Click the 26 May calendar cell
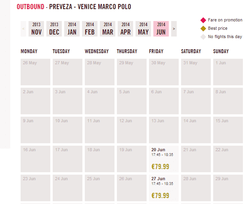Image resolution: width=252 pixels, height=204 pixels. [x=35, y=72]
